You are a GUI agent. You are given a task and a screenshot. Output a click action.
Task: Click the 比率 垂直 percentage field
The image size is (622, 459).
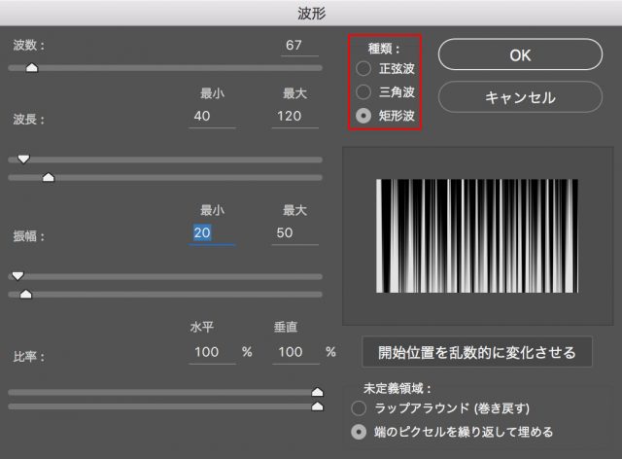pyautogui.click(x=295, y=351)
